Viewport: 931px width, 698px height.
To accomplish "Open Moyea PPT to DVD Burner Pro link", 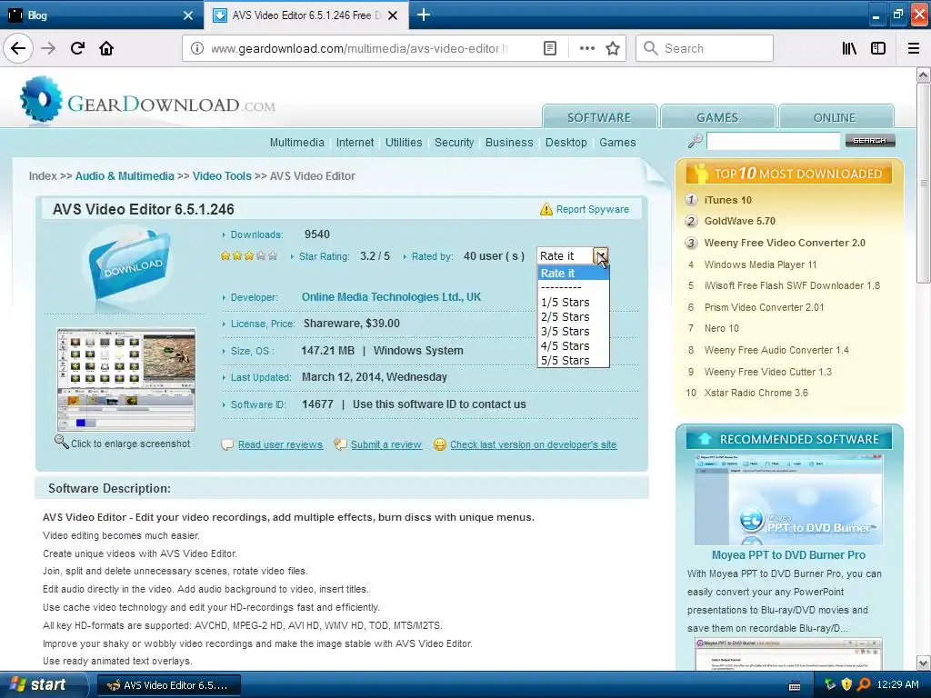I will pyautogui.click(x=788, y=555).
